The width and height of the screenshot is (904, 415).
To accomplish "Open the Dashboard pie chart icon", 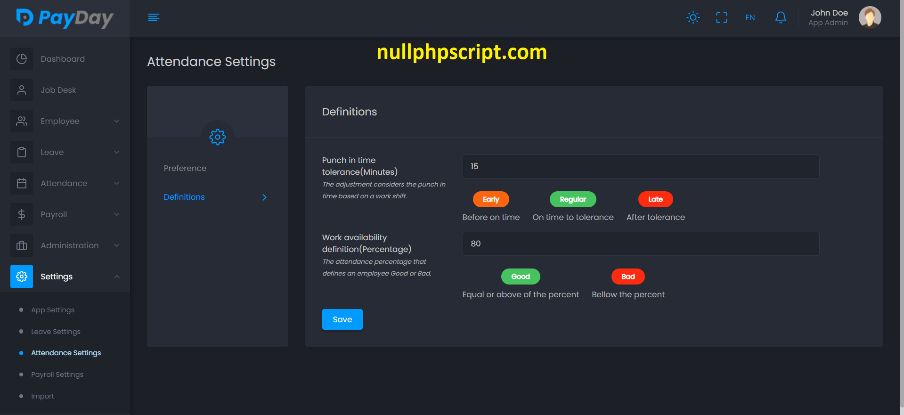I will coord(22,59).
